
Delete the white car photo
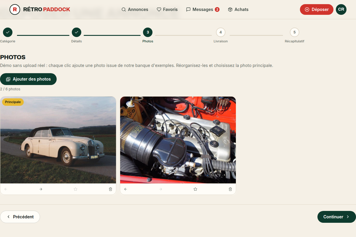click(110, 189)
